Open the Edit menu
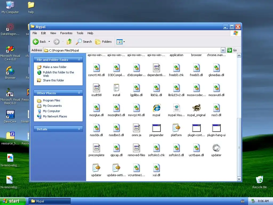Viewport: 273px width, 205px height. click(x=43, y=33)
